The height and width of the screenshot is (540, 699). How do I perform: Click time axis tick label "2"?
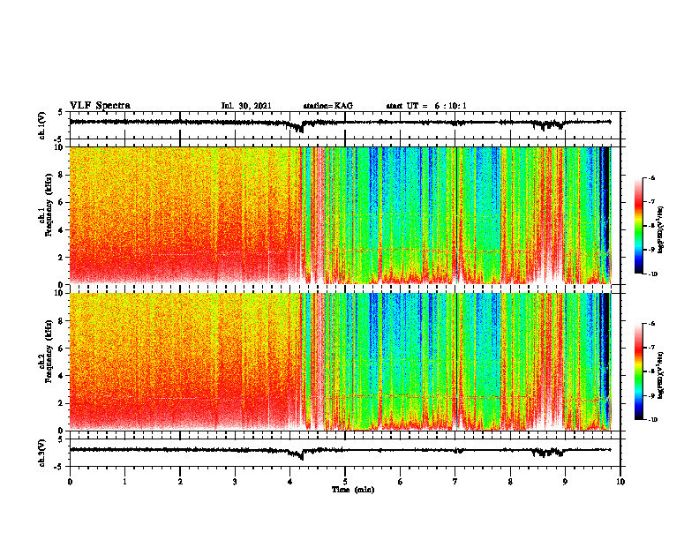pos(180,482)
